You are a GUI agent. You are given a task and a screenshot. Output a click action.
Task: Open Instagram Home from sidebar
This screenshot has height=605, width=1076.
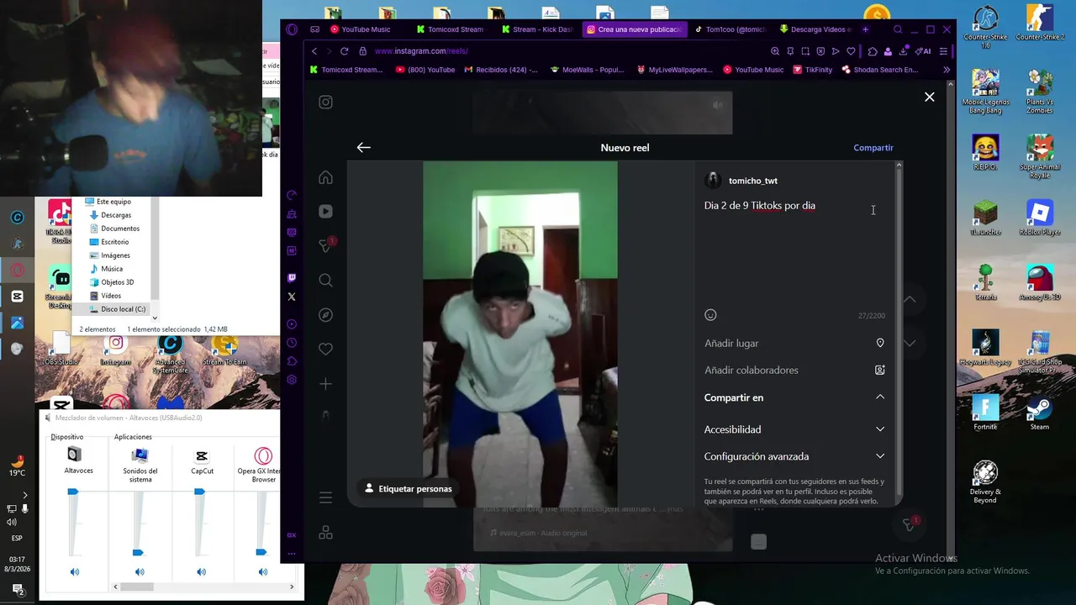coord(325,177)
